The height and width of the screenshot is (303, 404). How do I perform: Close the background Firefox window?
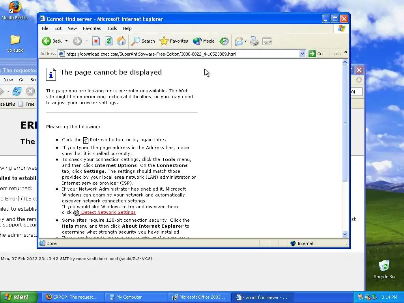(x=359, y=70)
